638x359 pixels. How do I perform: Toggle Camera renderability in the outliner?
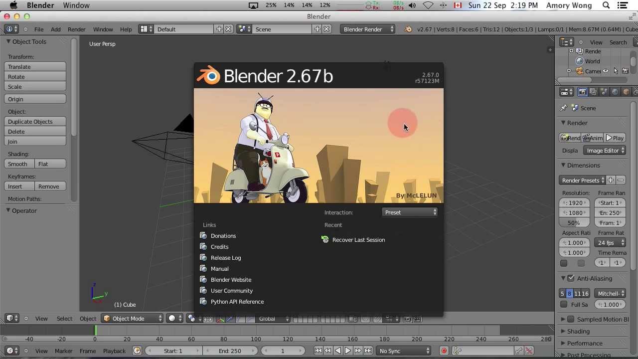(625, 71)
